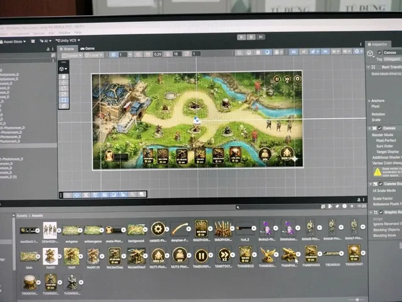This screenshot has height=302, width=402.
Task: Switch to the Scene tab
Action: tap(67, 49)
